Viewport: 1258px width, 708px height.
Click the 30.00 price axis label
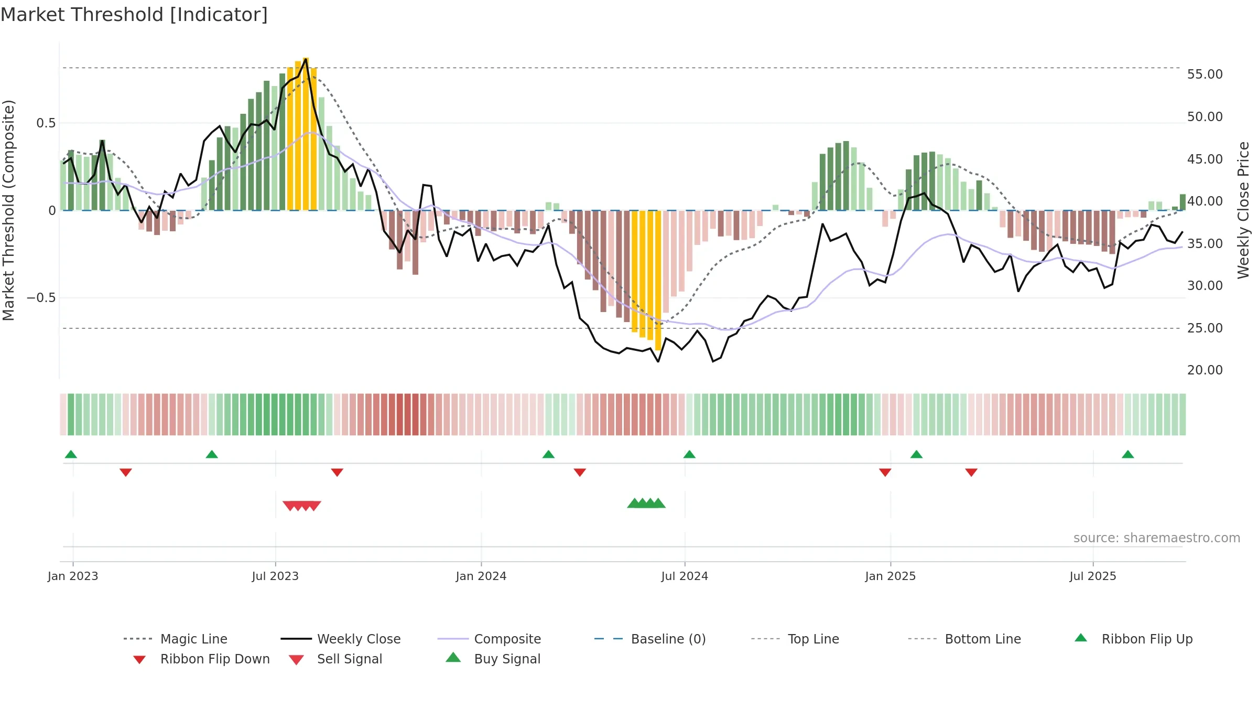pos(1205,285)
